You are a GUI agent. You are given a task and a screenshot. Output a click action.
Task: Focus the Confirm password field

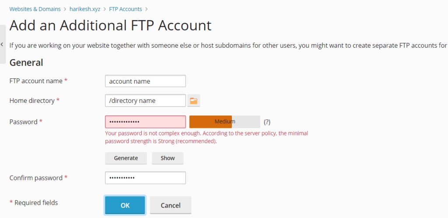(145, 178)
